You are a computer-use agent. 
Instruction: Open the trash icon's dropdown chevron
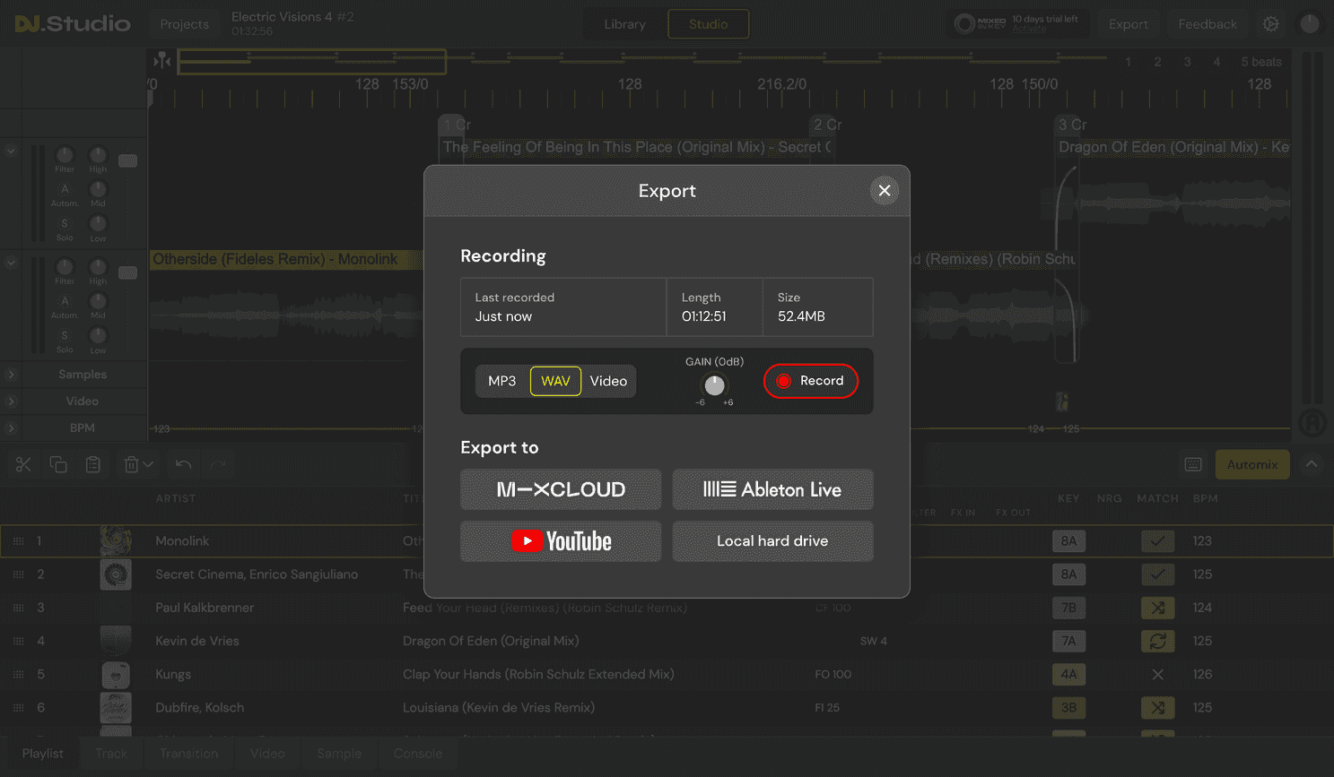pyautogui.click(x=146, y=464)
